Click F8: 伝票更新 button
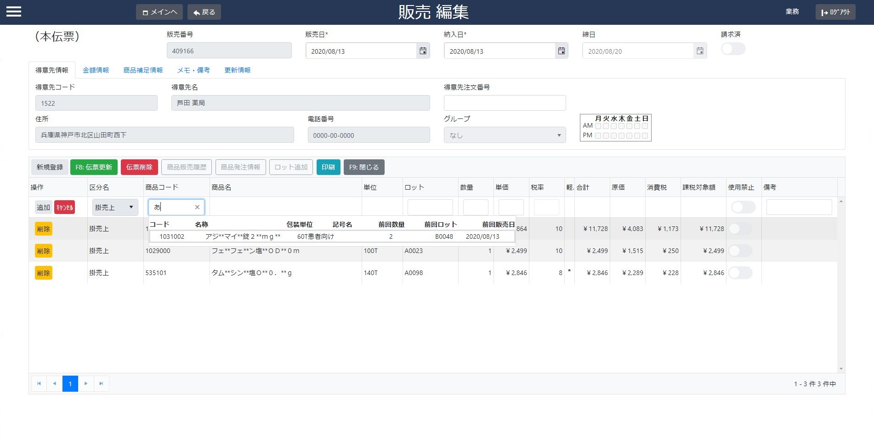The width and height of the screenshot is (874, 439). [x=94, y=167]
